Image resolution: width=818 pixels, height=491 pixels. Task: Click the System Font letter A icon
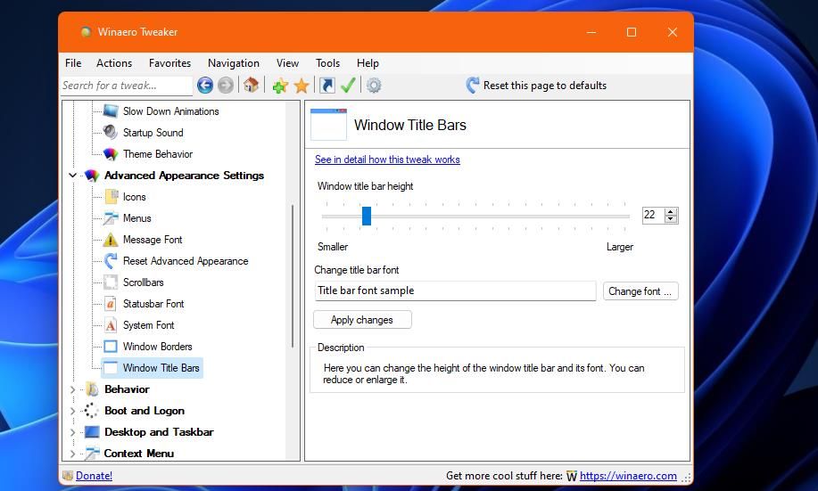pyautogui.click(x=111, y=324)
